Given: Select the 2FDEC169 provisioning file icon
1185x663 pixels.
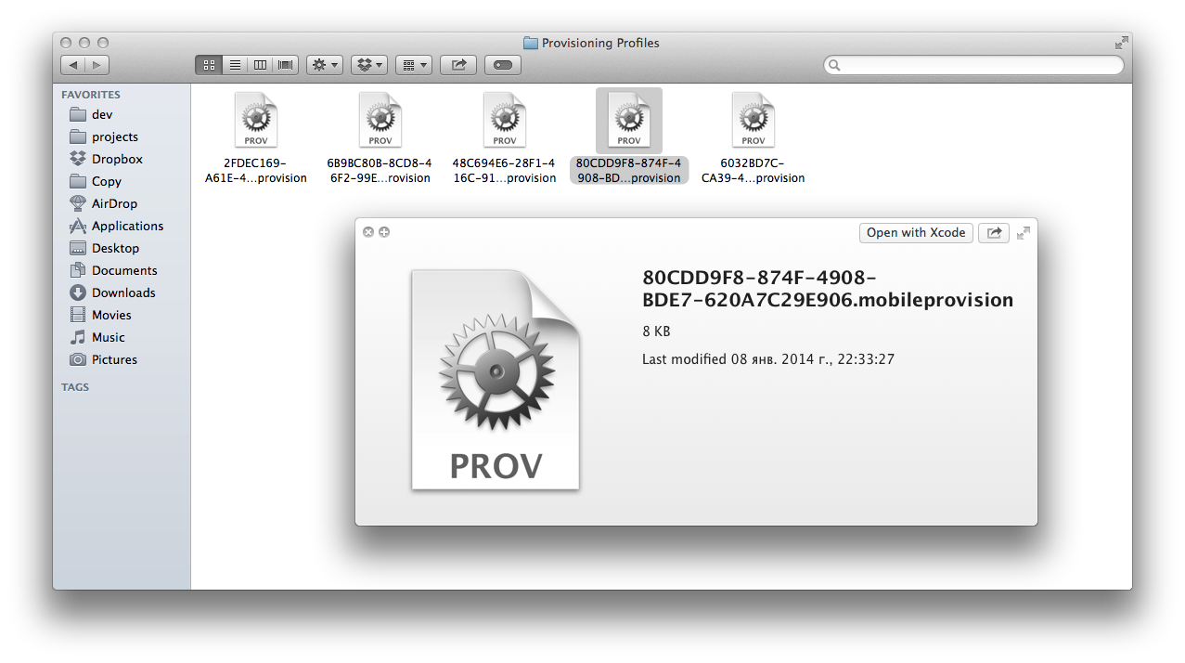Looking at the screenshot, I should tap(256, 121).
